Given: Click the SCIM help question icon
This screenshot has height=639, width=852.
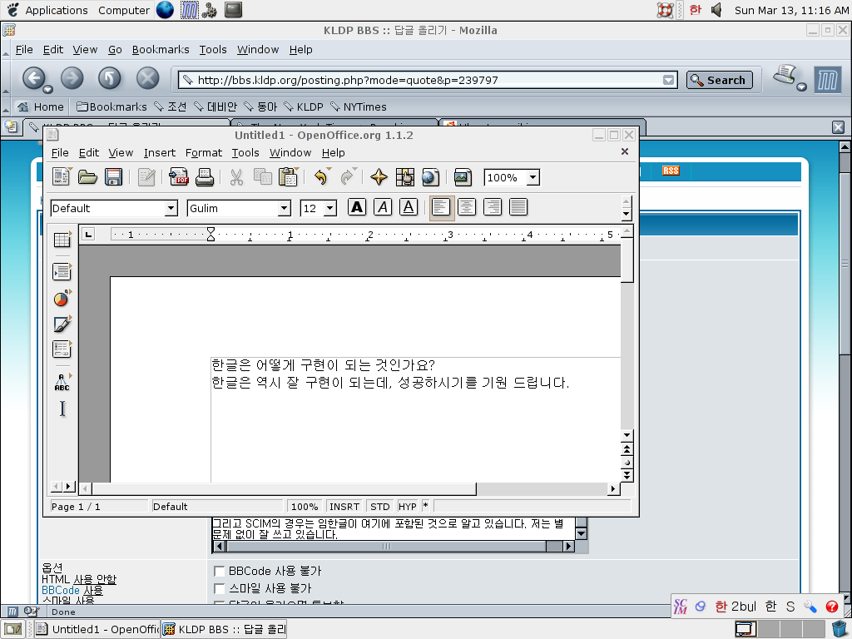Looking at the screenshot, I should 831,607.
